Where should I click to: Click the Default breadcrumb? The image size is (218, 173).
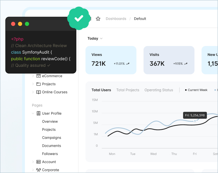[140, 19]
